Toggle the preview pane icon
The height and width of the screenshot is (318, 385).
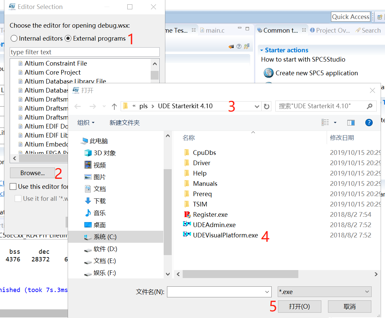click(x=351, y=123)
